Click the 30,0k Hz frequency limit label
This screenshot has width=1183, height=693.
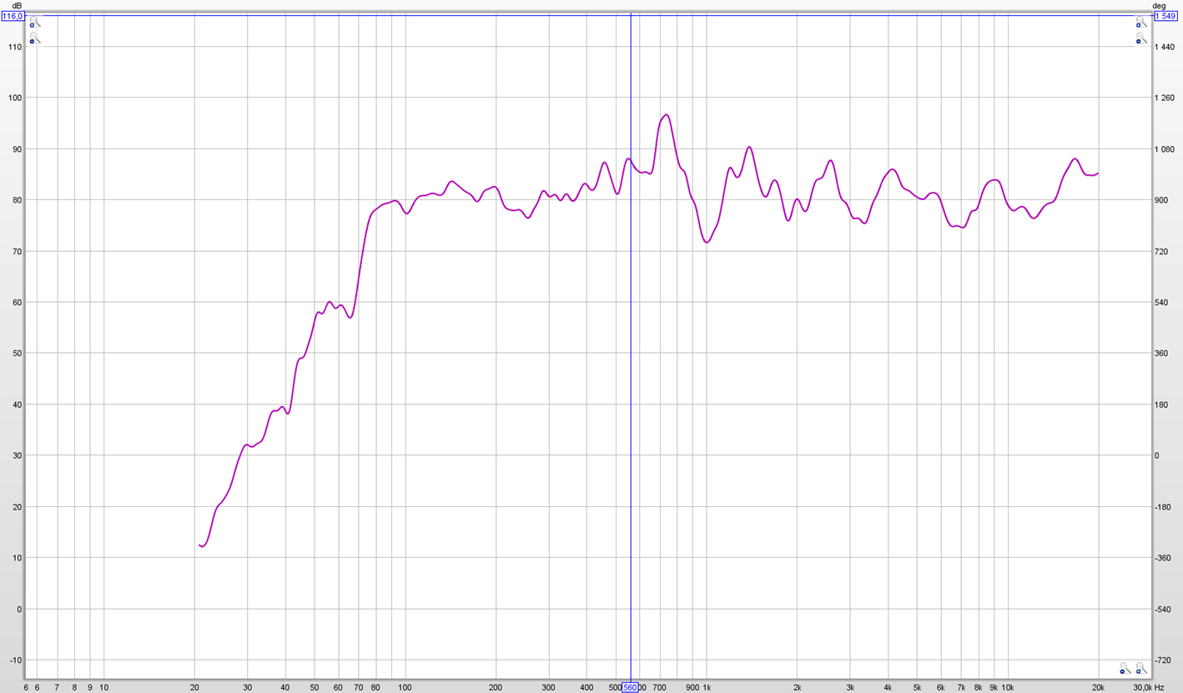1149,688
